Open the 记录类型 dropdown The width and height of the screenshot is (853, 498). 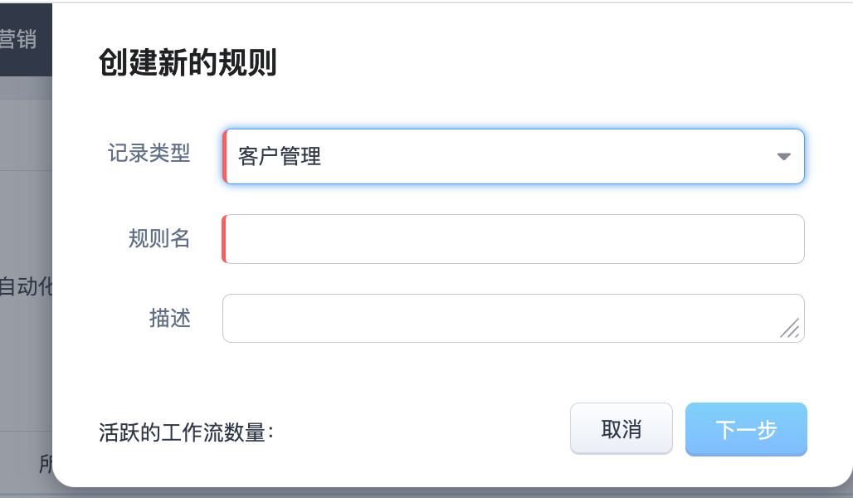513,156
